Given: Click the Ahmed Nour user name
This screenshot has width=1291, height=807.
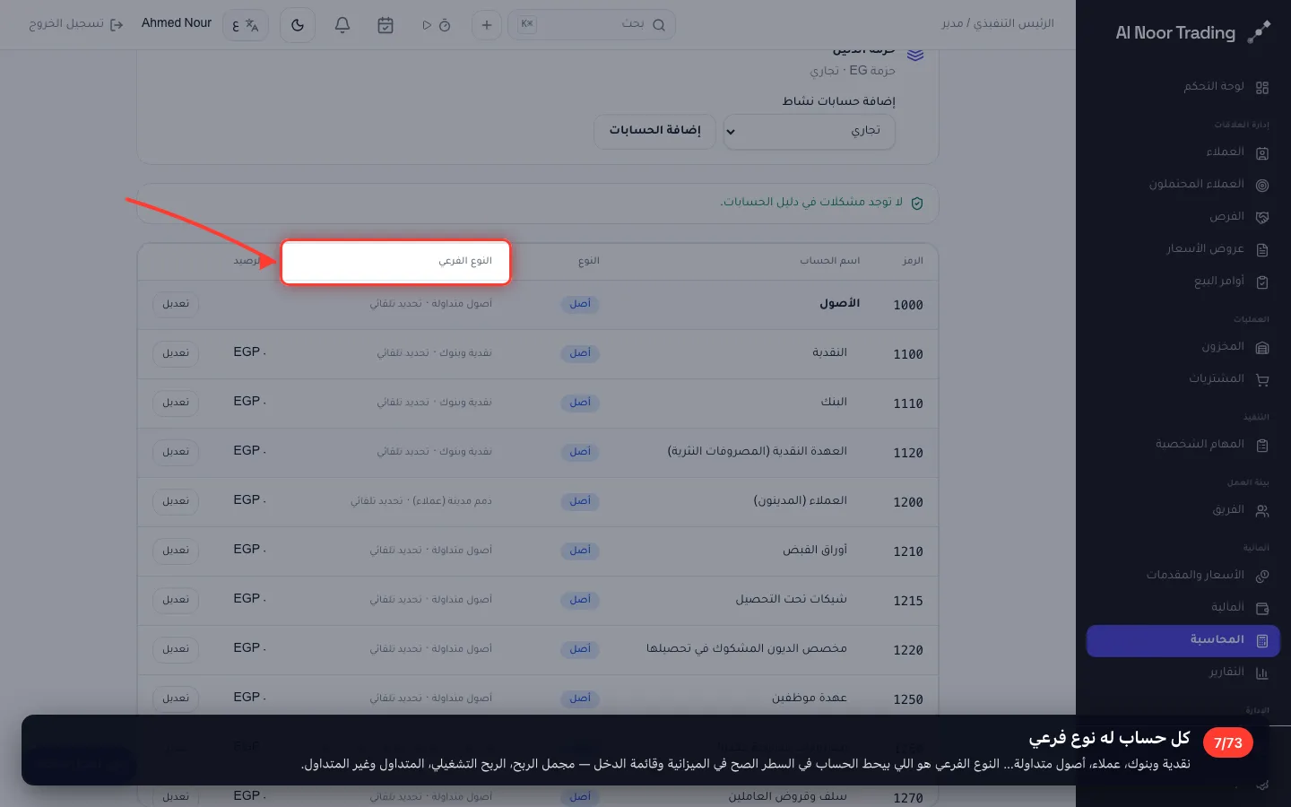Looking at the screenshot, I should (177, 23).
